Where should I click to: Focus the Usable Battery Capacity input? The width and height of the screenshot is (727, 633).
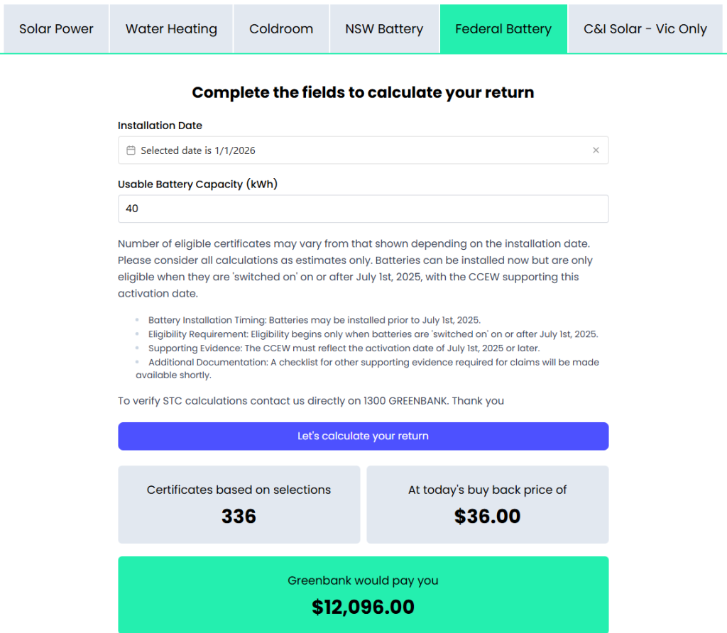[363, 209]
